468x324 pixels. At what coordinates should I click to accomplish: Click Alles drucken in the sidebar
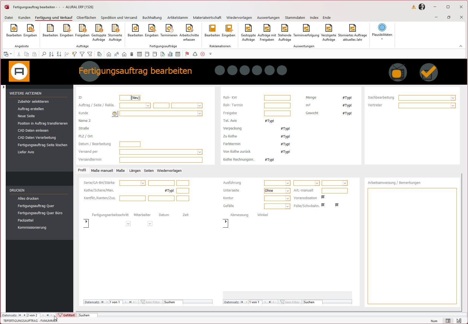(x=28, y=199)
